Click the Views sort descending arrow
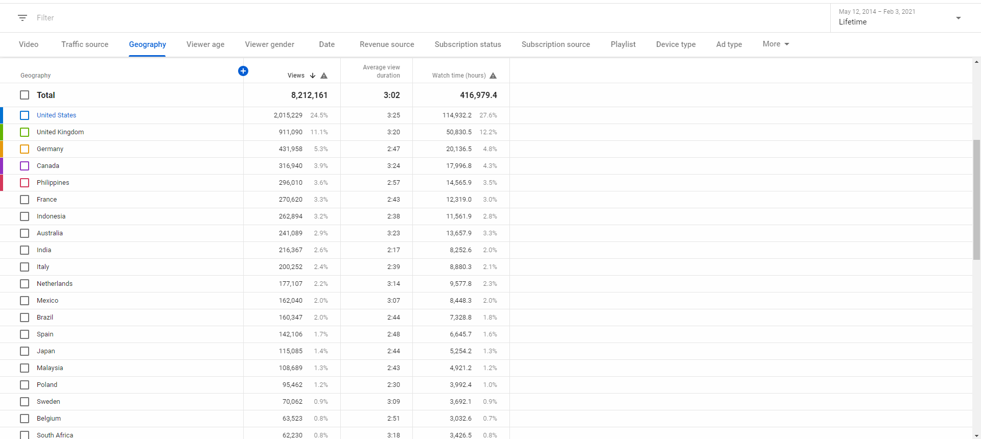 click(x=313, y=76)
